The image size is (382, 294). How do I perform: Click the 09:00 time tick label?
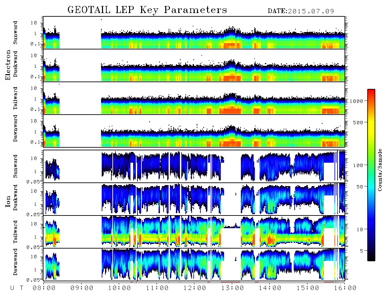(x=82, y=288)
